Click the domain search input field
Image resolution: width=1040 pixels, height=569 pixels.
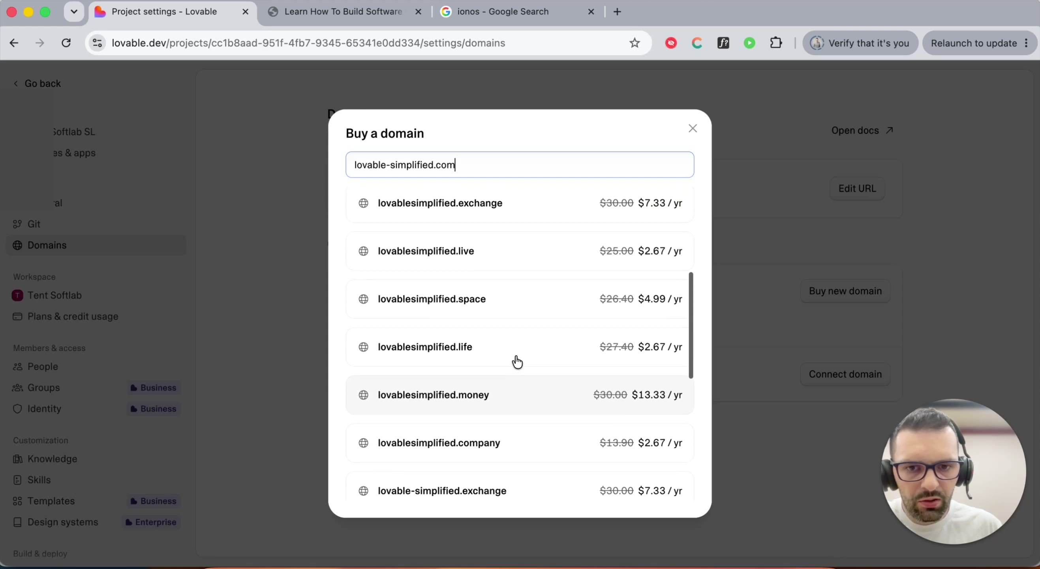point(520,165)
